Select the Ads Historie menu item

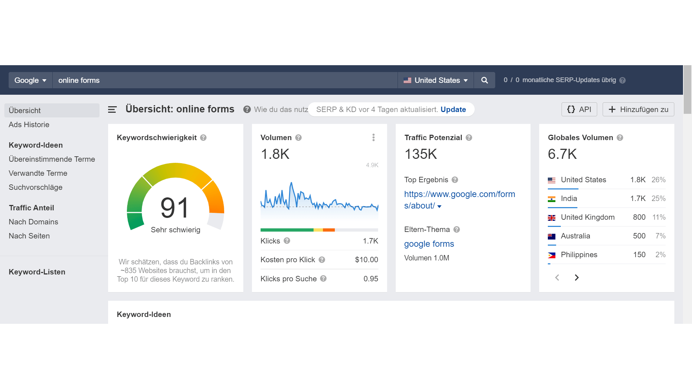pos(28,124)
